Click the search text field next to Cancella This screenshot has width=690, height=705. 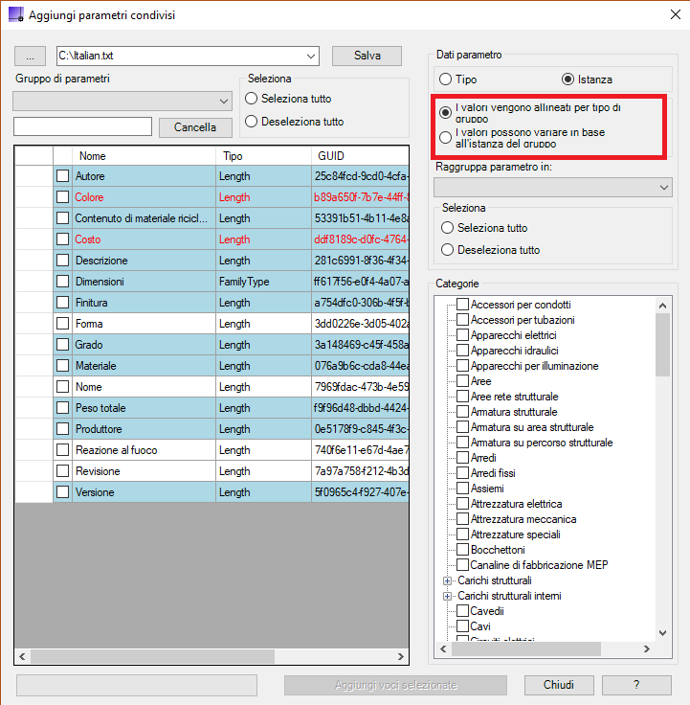(82, 126)
